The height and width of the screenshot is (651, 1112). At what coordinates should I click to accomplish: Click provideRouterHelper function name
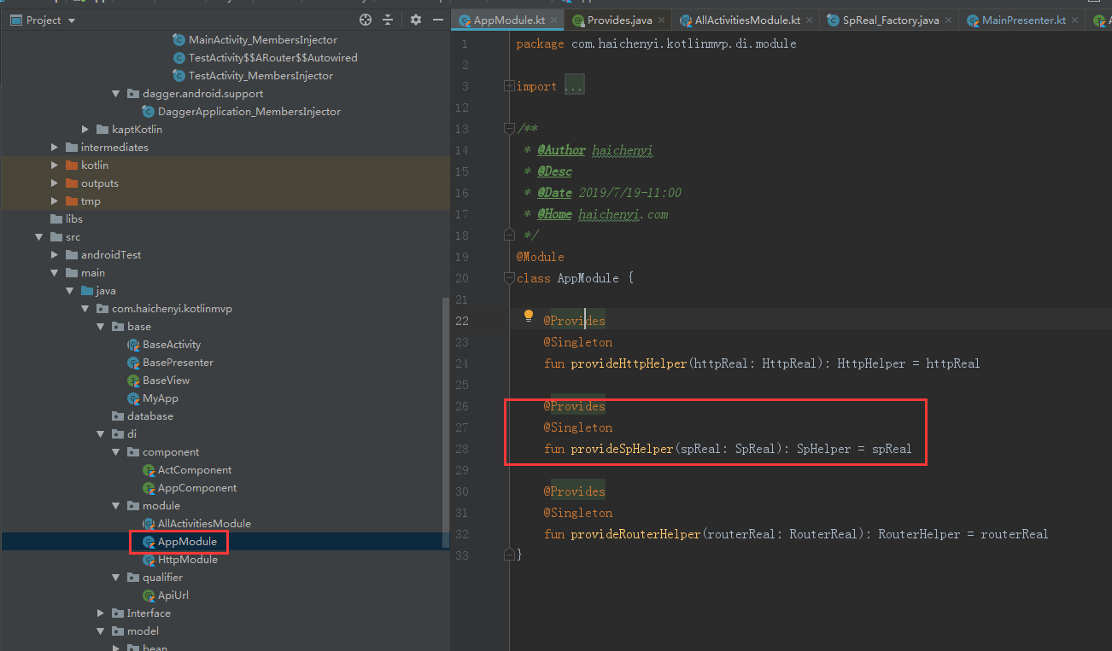635,534
